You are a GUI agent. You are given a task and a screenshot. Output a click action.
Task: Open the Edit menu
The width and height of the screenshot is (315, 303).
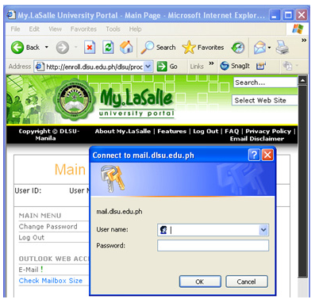tap(34, 29)
